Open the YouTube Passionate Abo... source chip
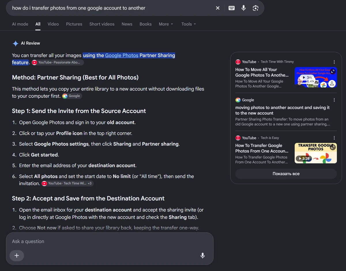 (x=58, y=62)
